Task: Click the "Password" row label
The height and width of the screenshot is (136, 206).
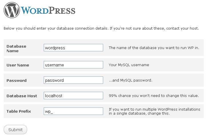Action: pos(17,80)
